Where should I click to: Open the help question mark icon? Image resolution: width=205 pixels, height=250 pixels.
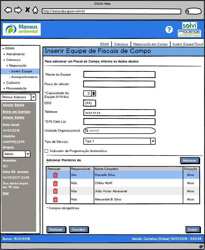[x=169, y=30]
